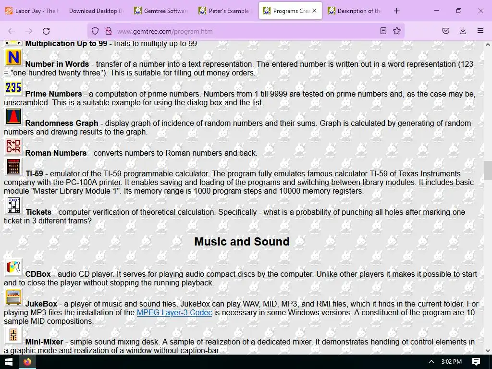Switch to the Gemtree Software tab
Image resolution: width=492 pixels, height=369 pixels.
(x=161, y=11)
